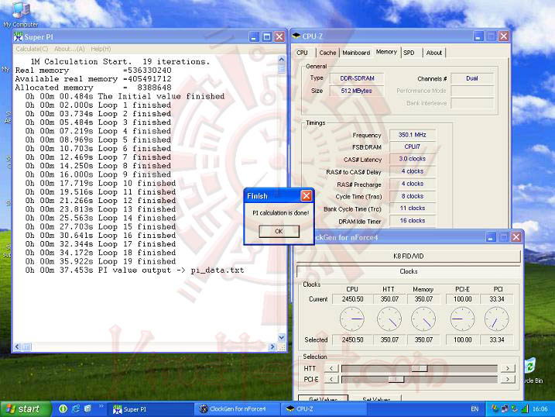Click HTT slider right arrow

pyautogui.click(x=508, y=368)
